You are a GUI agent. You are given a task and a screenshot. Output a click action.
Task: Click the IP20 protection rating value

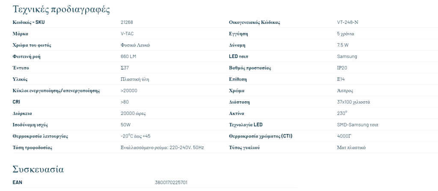coord(342,68)
